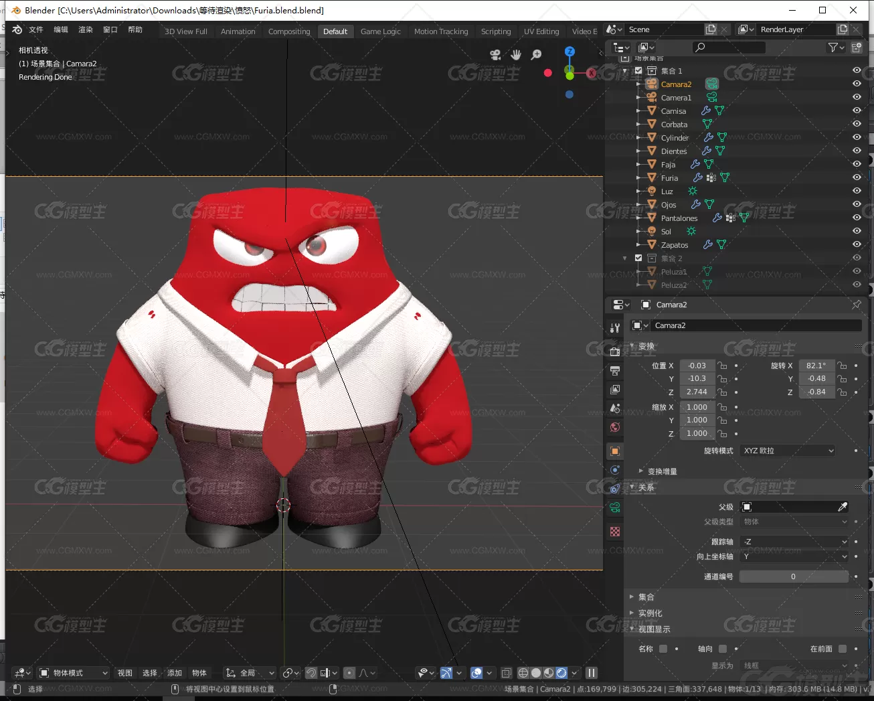
Task: Open the XYZ 欧拉 rotation mode dropdown
Action: pos(788,451)
